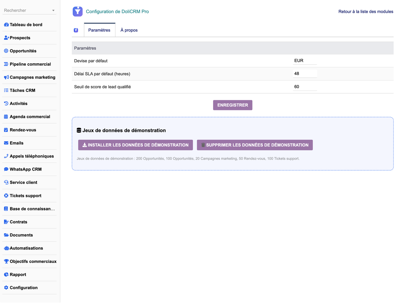Click the Tableau de bord gauge icon
404x308 pixels.
tap(6, 25)
